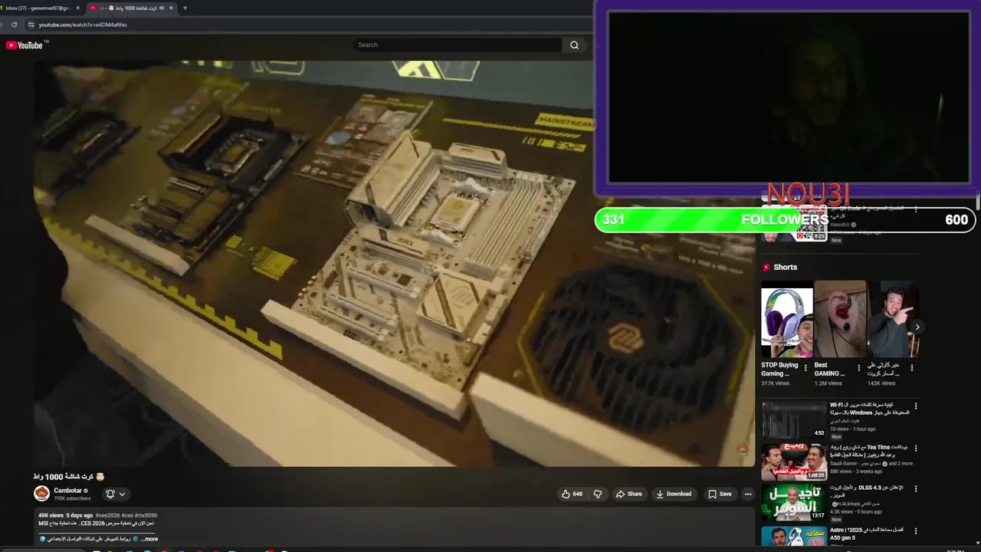Show next Shorts with the arrow

(x=917, y=327)
